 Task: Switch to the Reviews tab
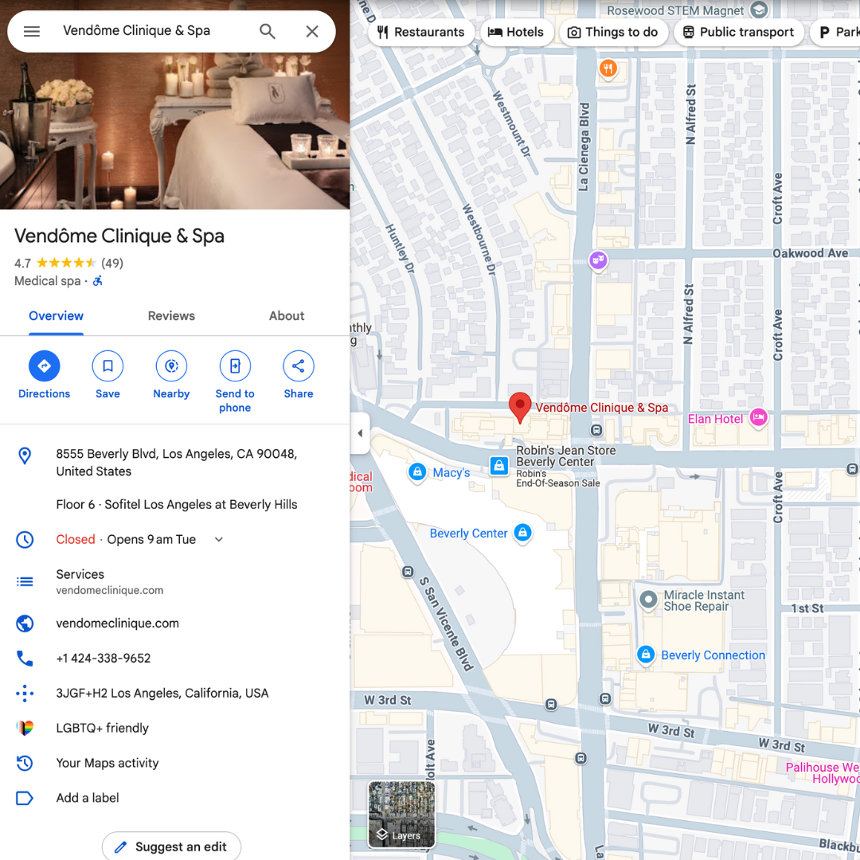[171, 316]
